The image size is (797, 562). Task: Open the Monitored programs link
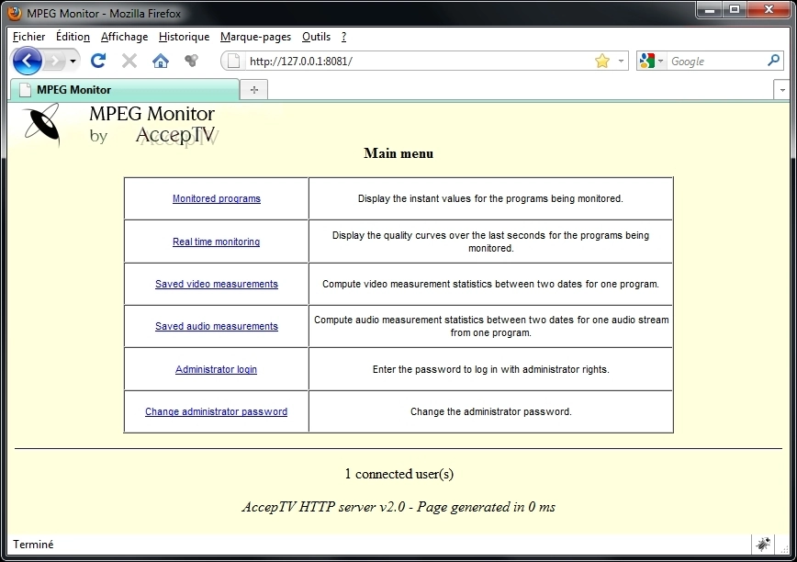click(x=217, y=198)
